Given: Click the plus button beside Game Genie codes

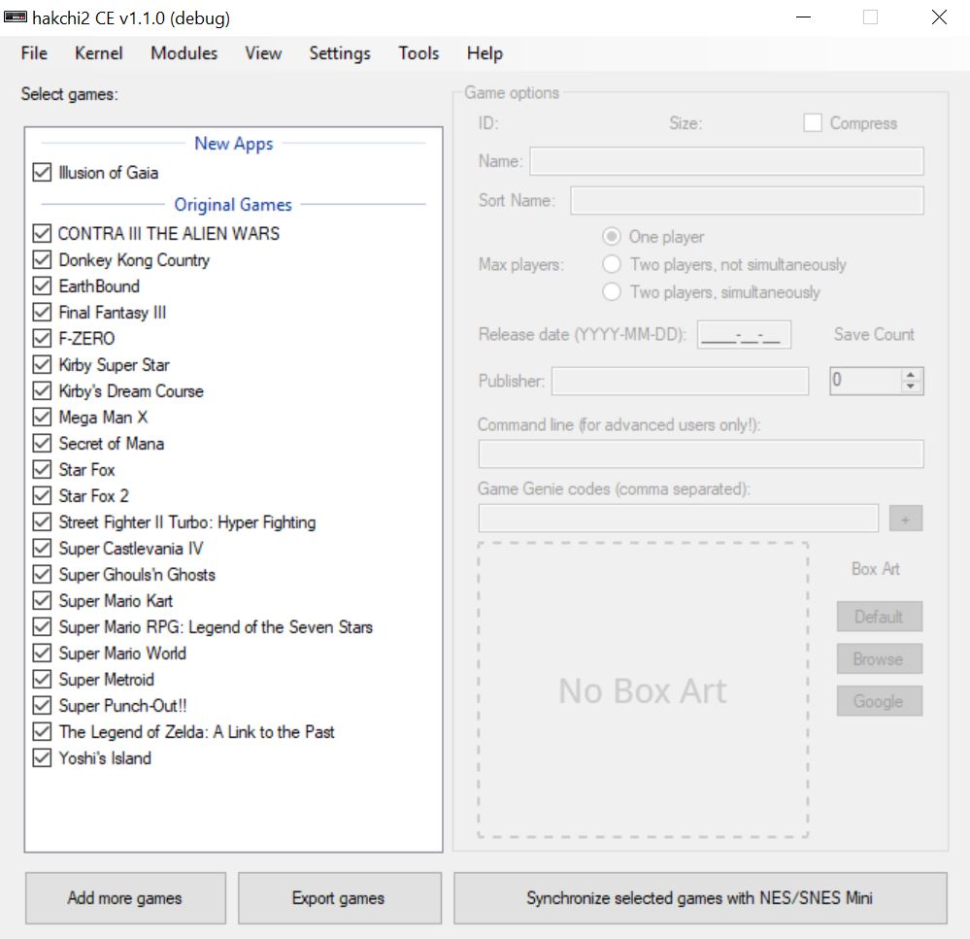Looking at the screenshot, I should (x=906, y=519).
